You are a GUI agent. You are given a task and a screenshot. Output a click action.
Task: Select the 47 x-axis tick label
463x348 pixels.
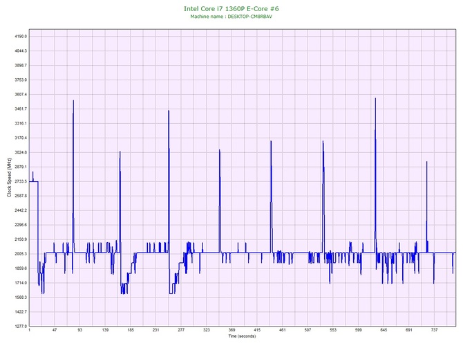(x=55, y=330)
